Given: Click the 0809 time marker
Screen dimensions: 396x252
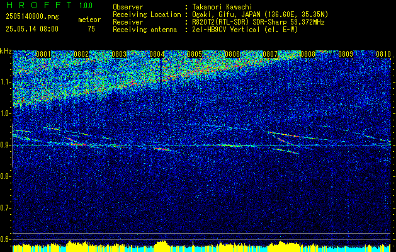Looking at the screenshot, I should pyautogui.click(x=346, y=54).
